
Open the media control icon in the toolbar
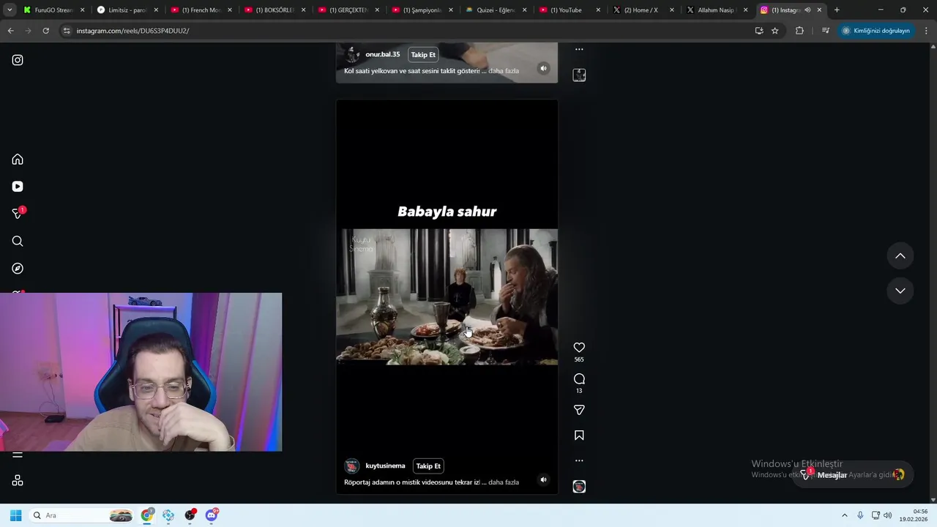(x=826, y=31)
